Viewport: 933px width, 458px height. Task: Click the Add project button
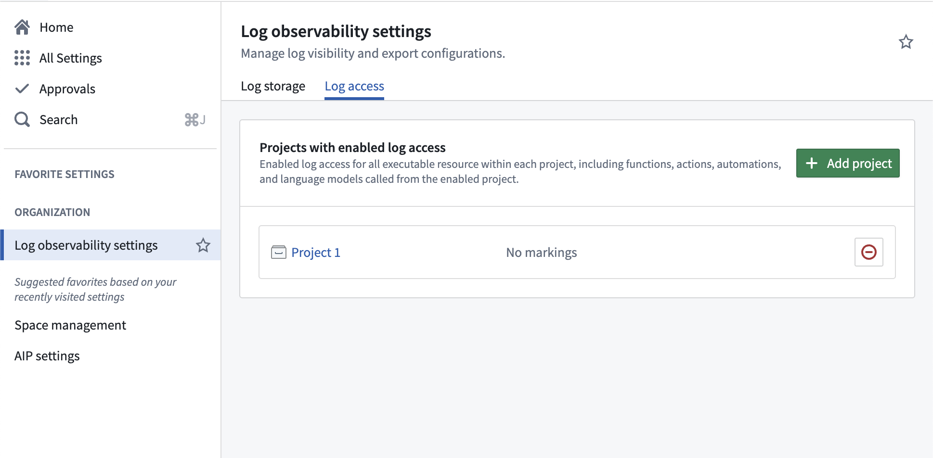[847, 163]
